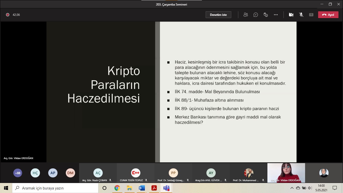Open the meeting chat conversation
343x193 pixels.
tap(256, 15)
